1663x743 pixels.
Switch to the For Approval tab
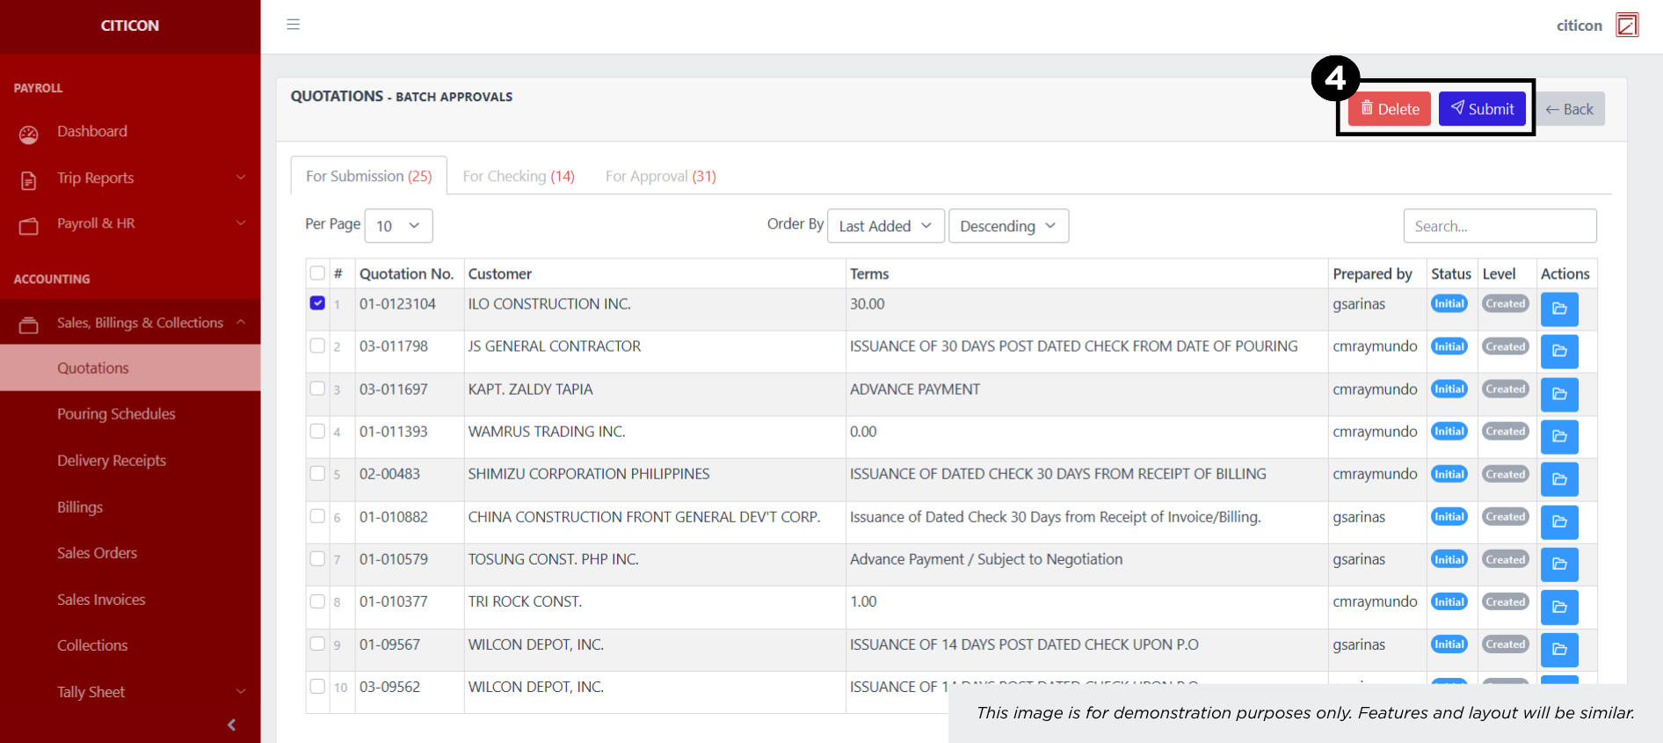(660, 176)
